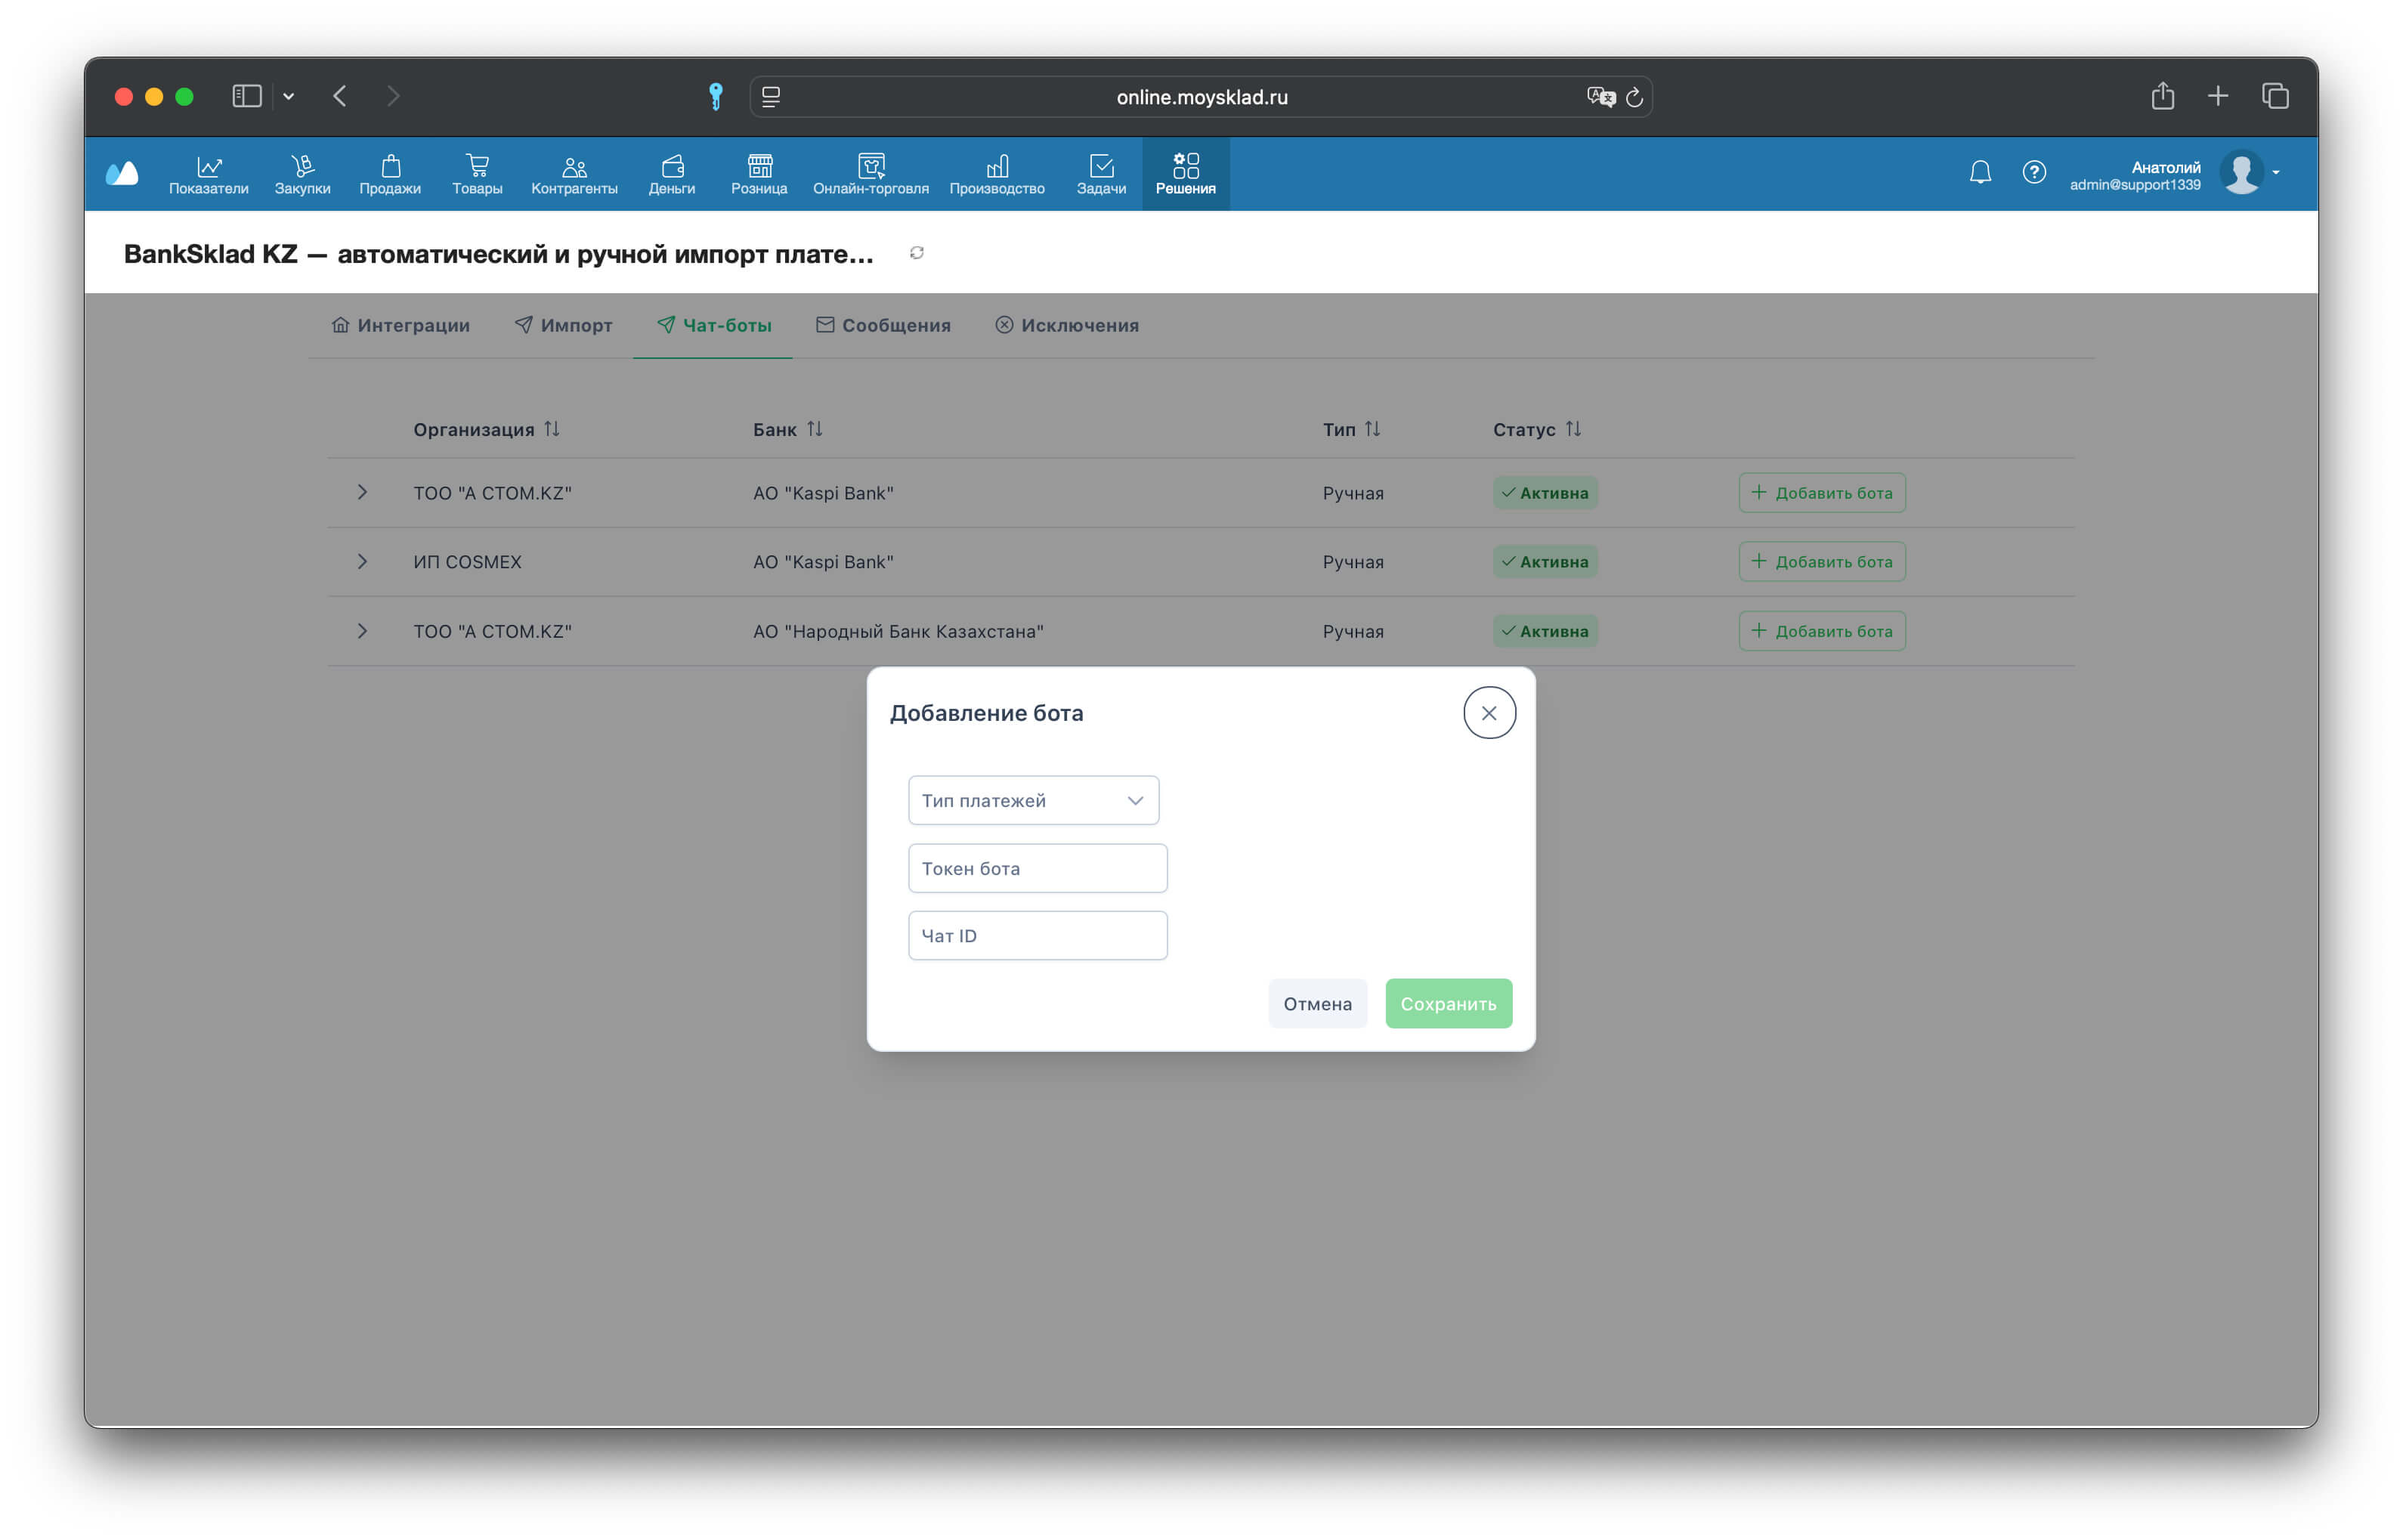Screen dimensions: 2403x1540
Task: Click the admin@support1339 account label
Action: (2134, 185)
